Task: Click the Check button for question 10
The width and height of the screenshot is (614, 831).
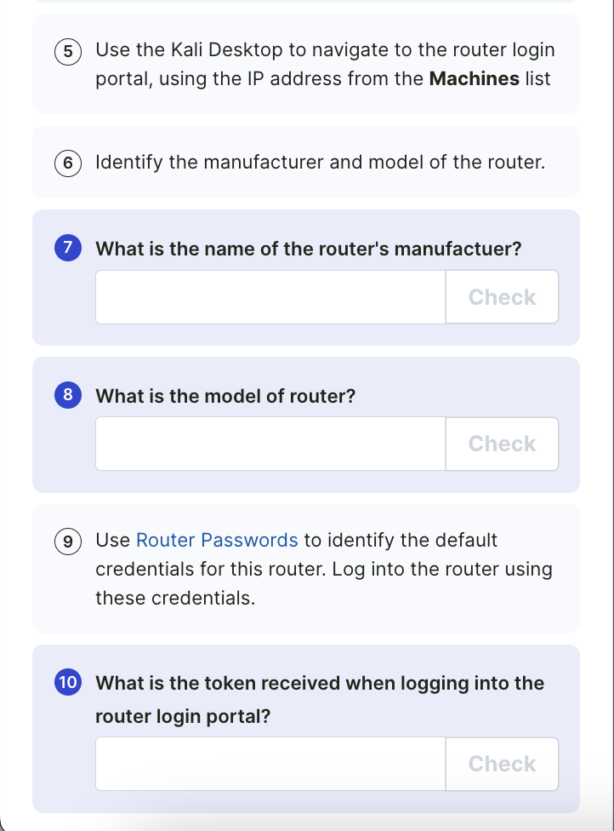Action: pos(501,763)
